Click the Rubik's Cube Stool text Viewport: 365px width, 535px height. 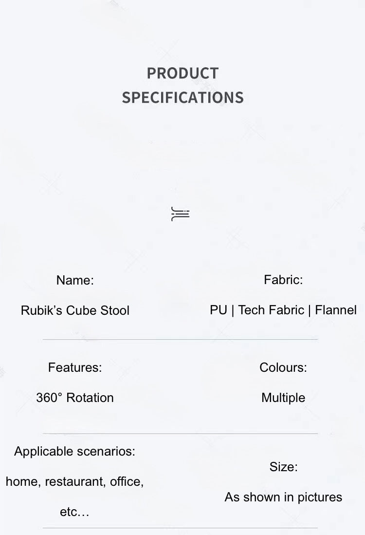pos(75,310)
